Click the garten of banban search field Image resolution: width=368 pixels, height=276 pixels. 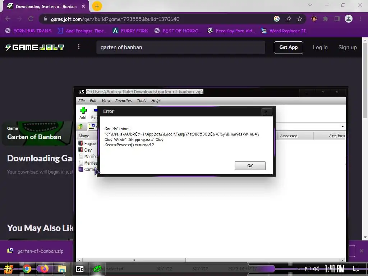click(x=180, y=47)
